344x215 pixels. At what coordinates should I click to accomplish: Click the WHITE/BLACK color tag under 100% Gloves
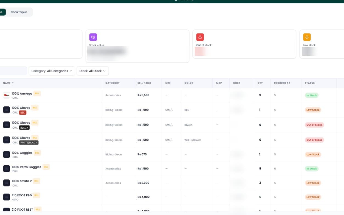pos(29,143)
